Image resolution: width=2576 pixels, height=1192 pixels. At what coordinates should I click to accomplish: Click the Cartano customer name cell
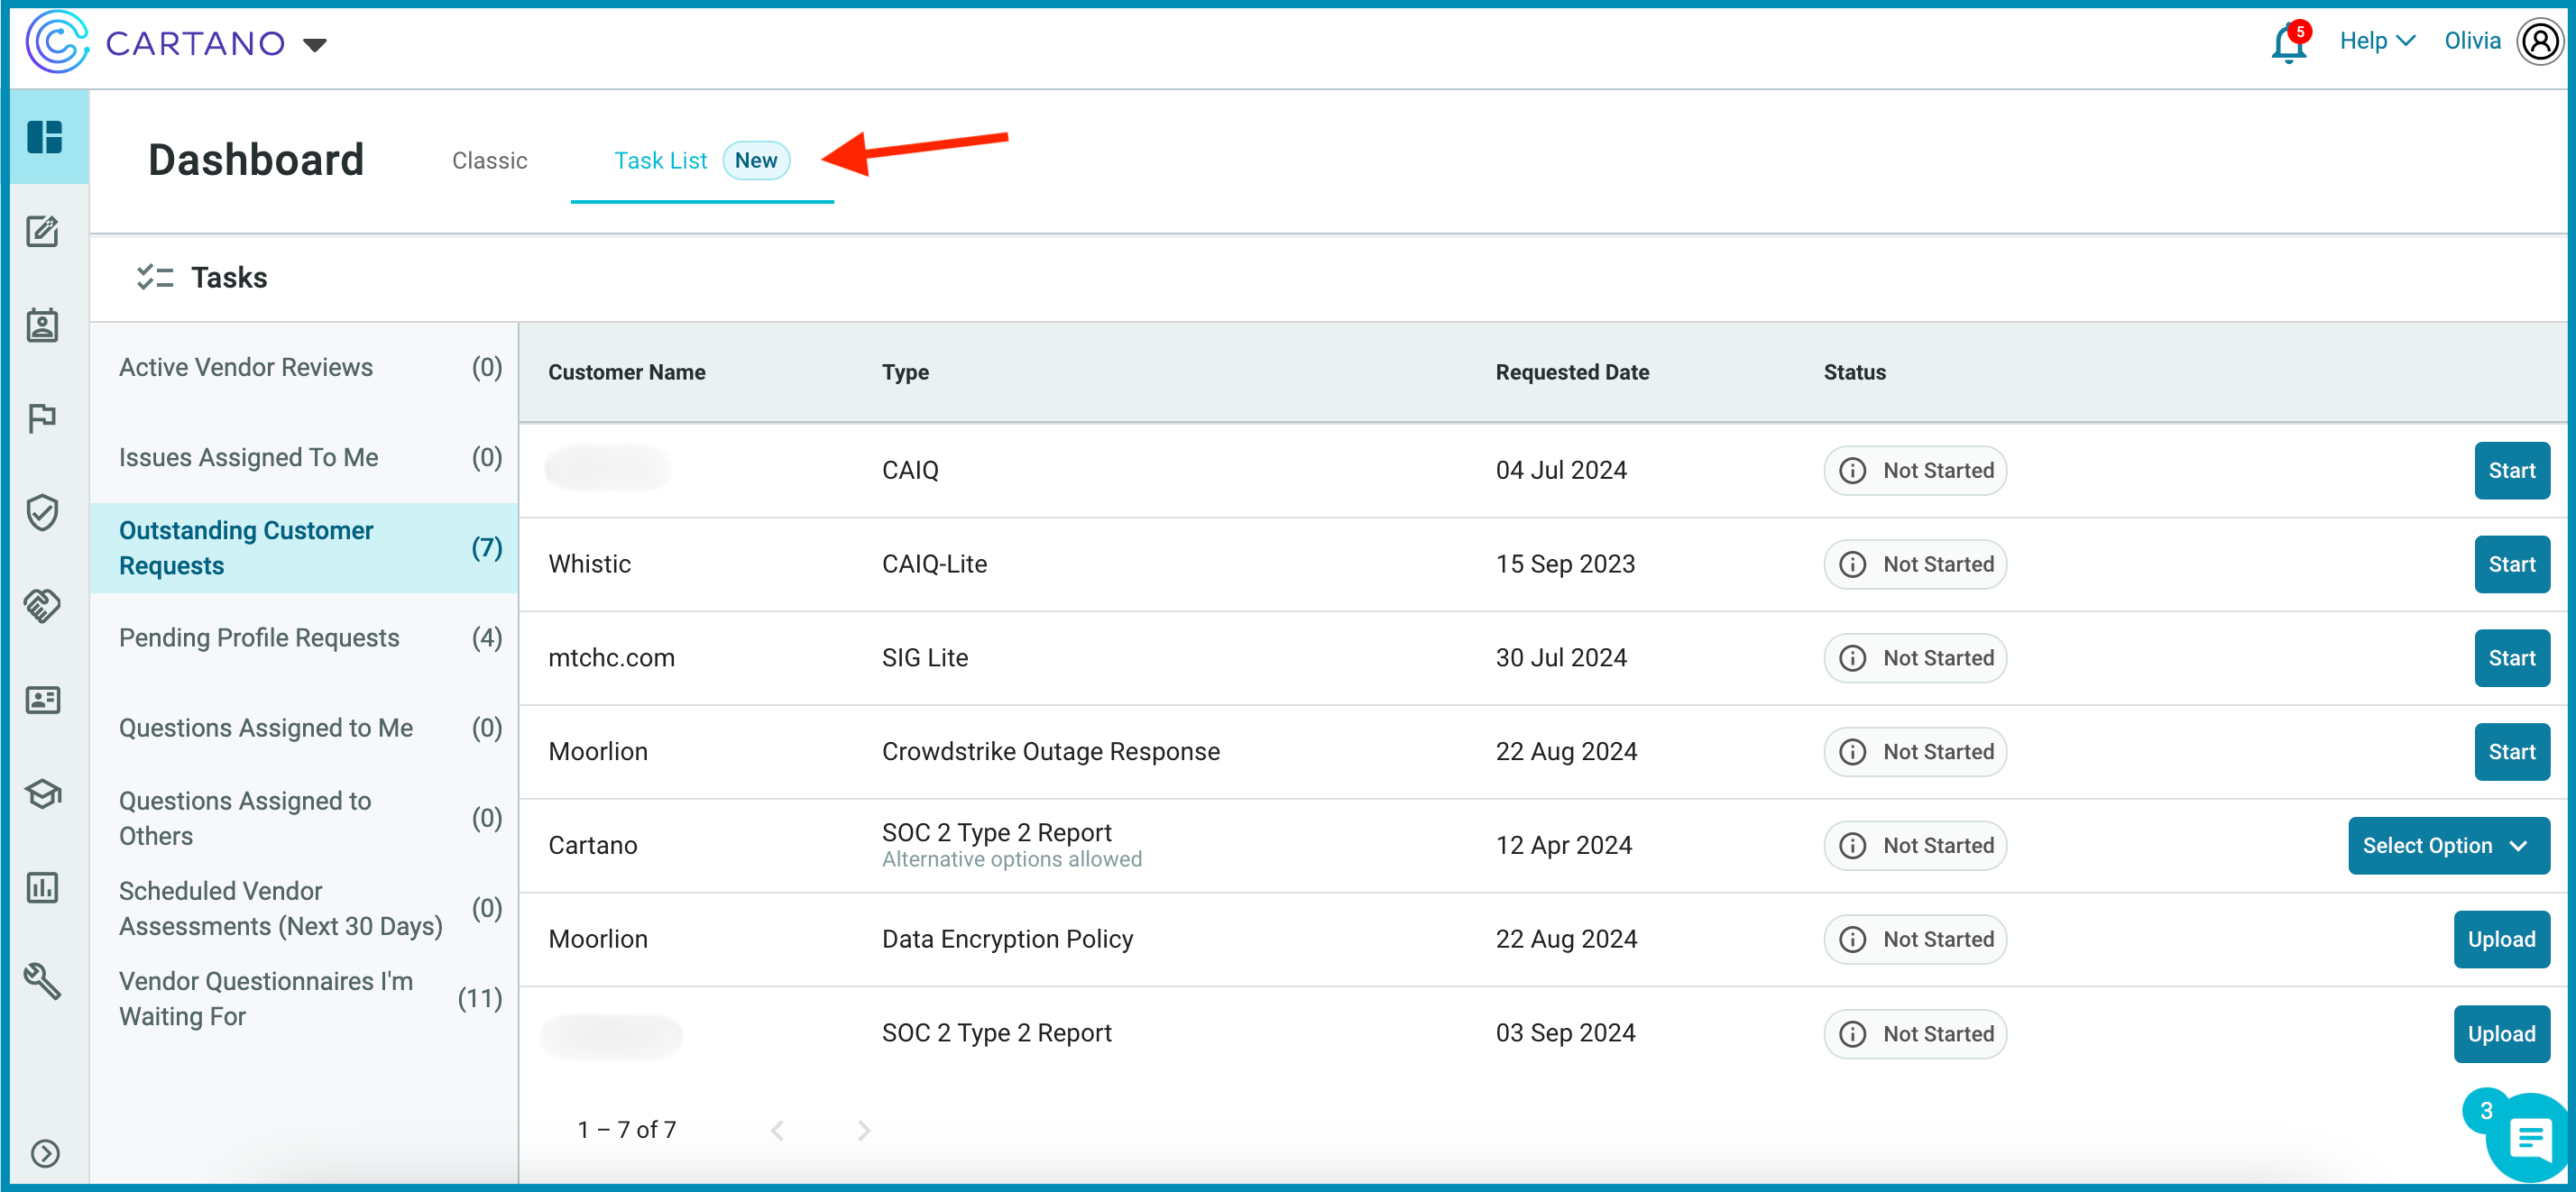tap(593, 846)
